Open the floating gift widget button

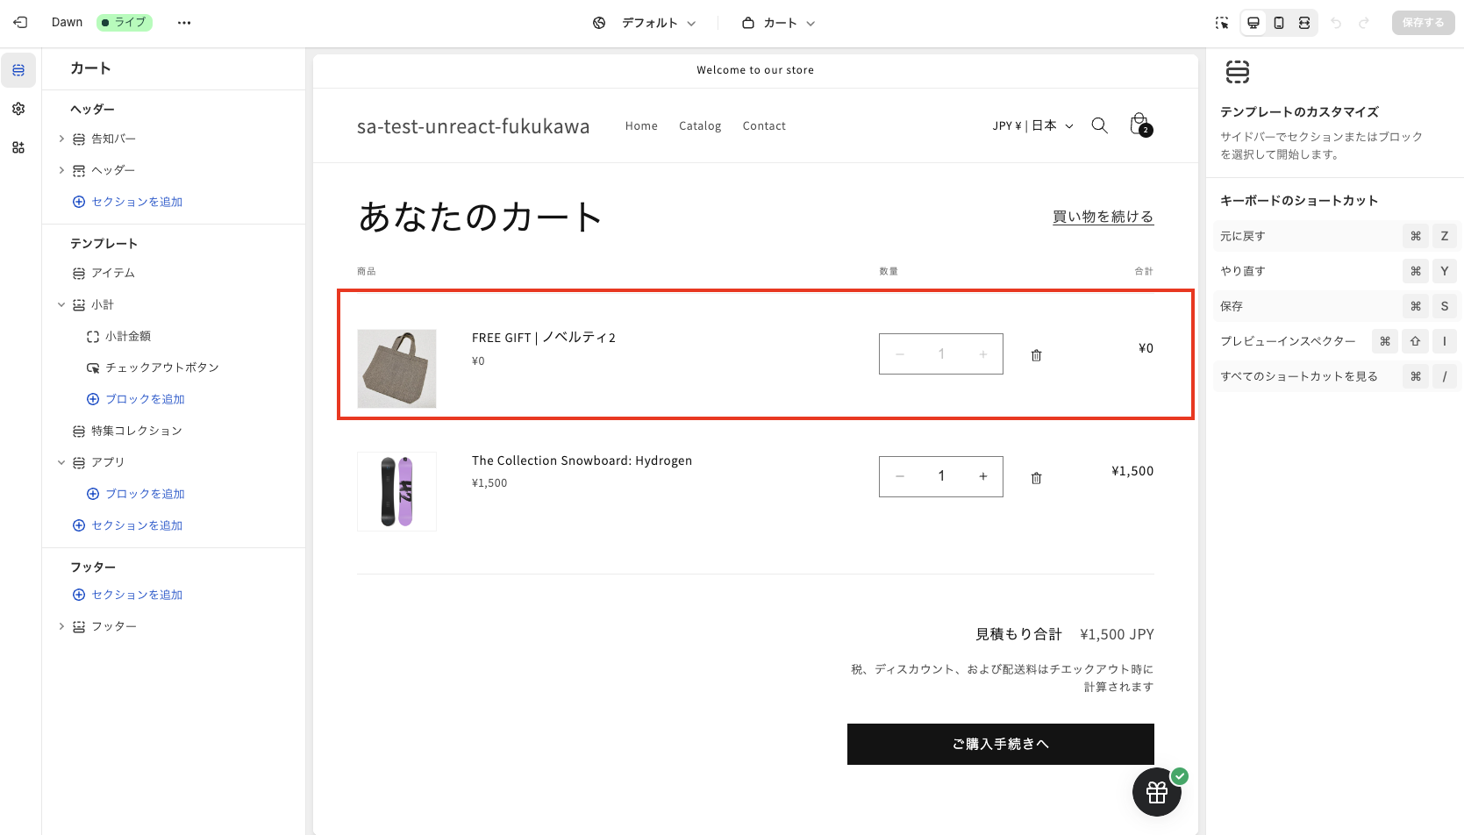[1156, 791]
